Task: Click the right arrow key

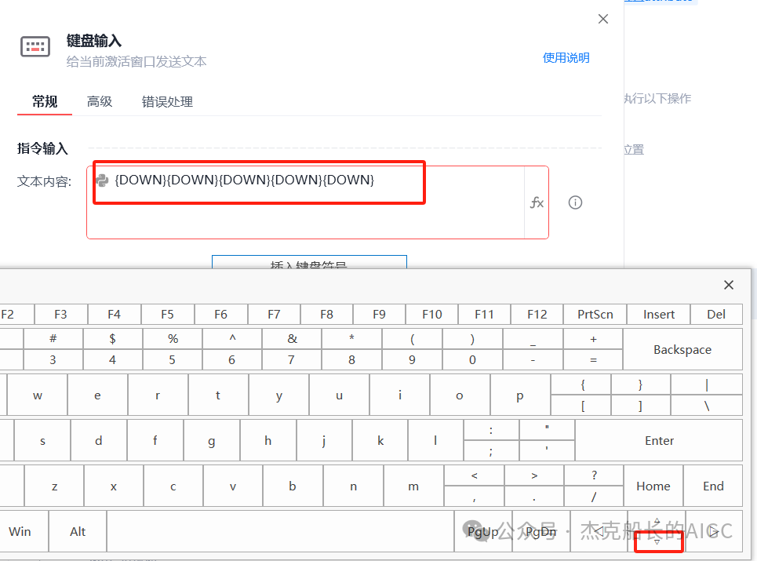Action: (714, 531)
